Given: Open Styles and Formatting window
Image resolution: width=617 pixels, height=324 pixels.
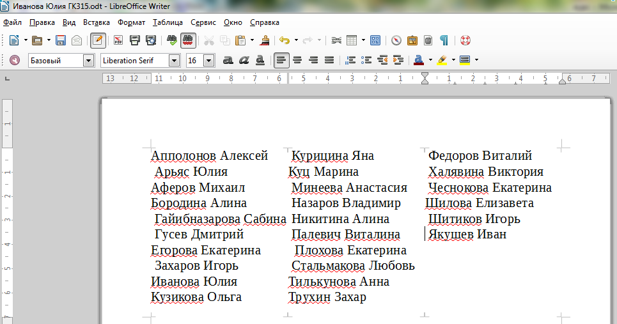Looking at the screenshot, I should coord(15,60).
